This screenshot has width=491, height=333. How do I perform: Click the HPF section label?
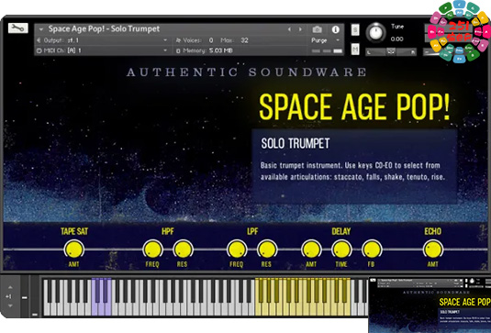(168, 231)
